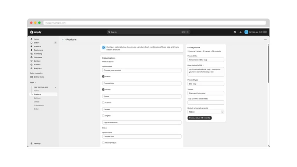Edit the Canvas name field
297x167 pixels.
[x=142, y=109]
